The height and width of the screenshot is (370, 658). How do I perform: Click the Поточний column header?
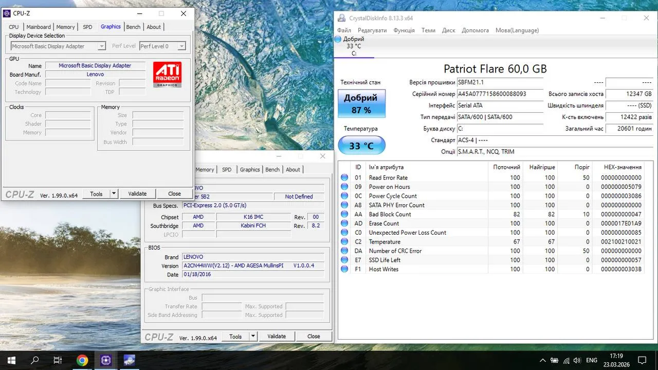(x=506, y=167)
